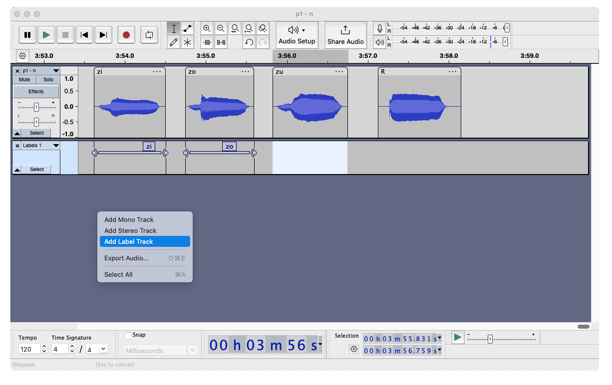The height and width of the screenshot is (385, 612).
Task: Choose Add Stereo Track from context menu
Action: 144,230
